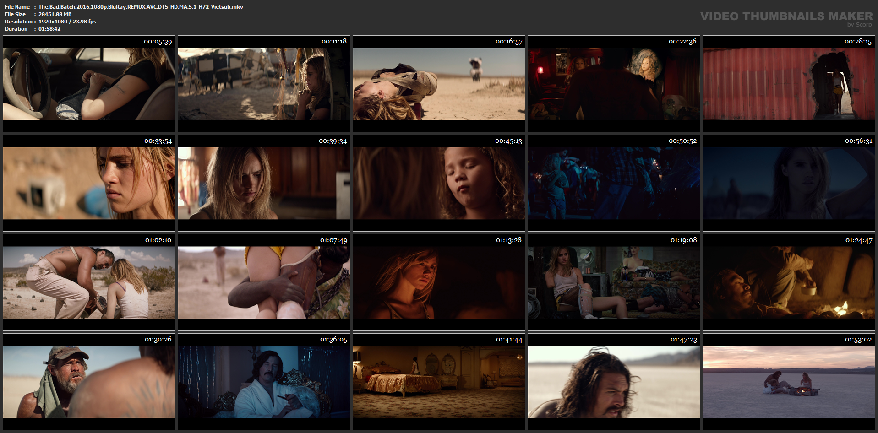Click the Resolution label

pos(19,22)
